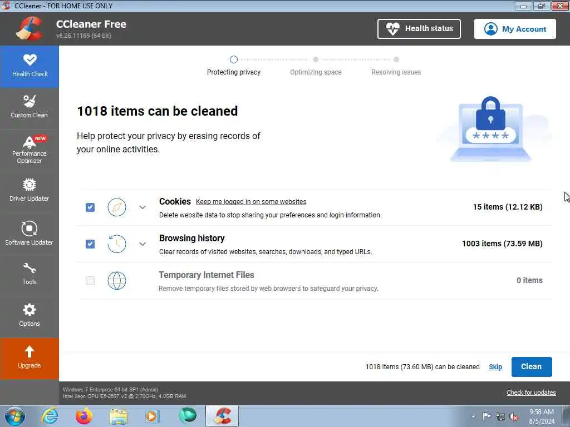Open the Windows Start menu

pos(15,416)
